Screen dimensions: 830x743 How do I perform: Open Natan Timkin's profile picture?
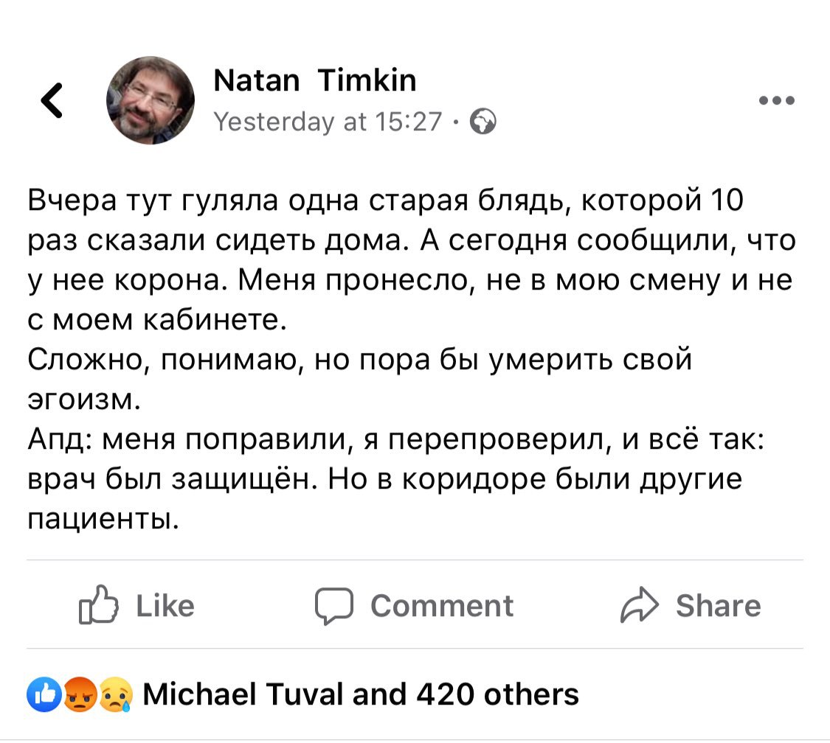[x=151, y=100]
